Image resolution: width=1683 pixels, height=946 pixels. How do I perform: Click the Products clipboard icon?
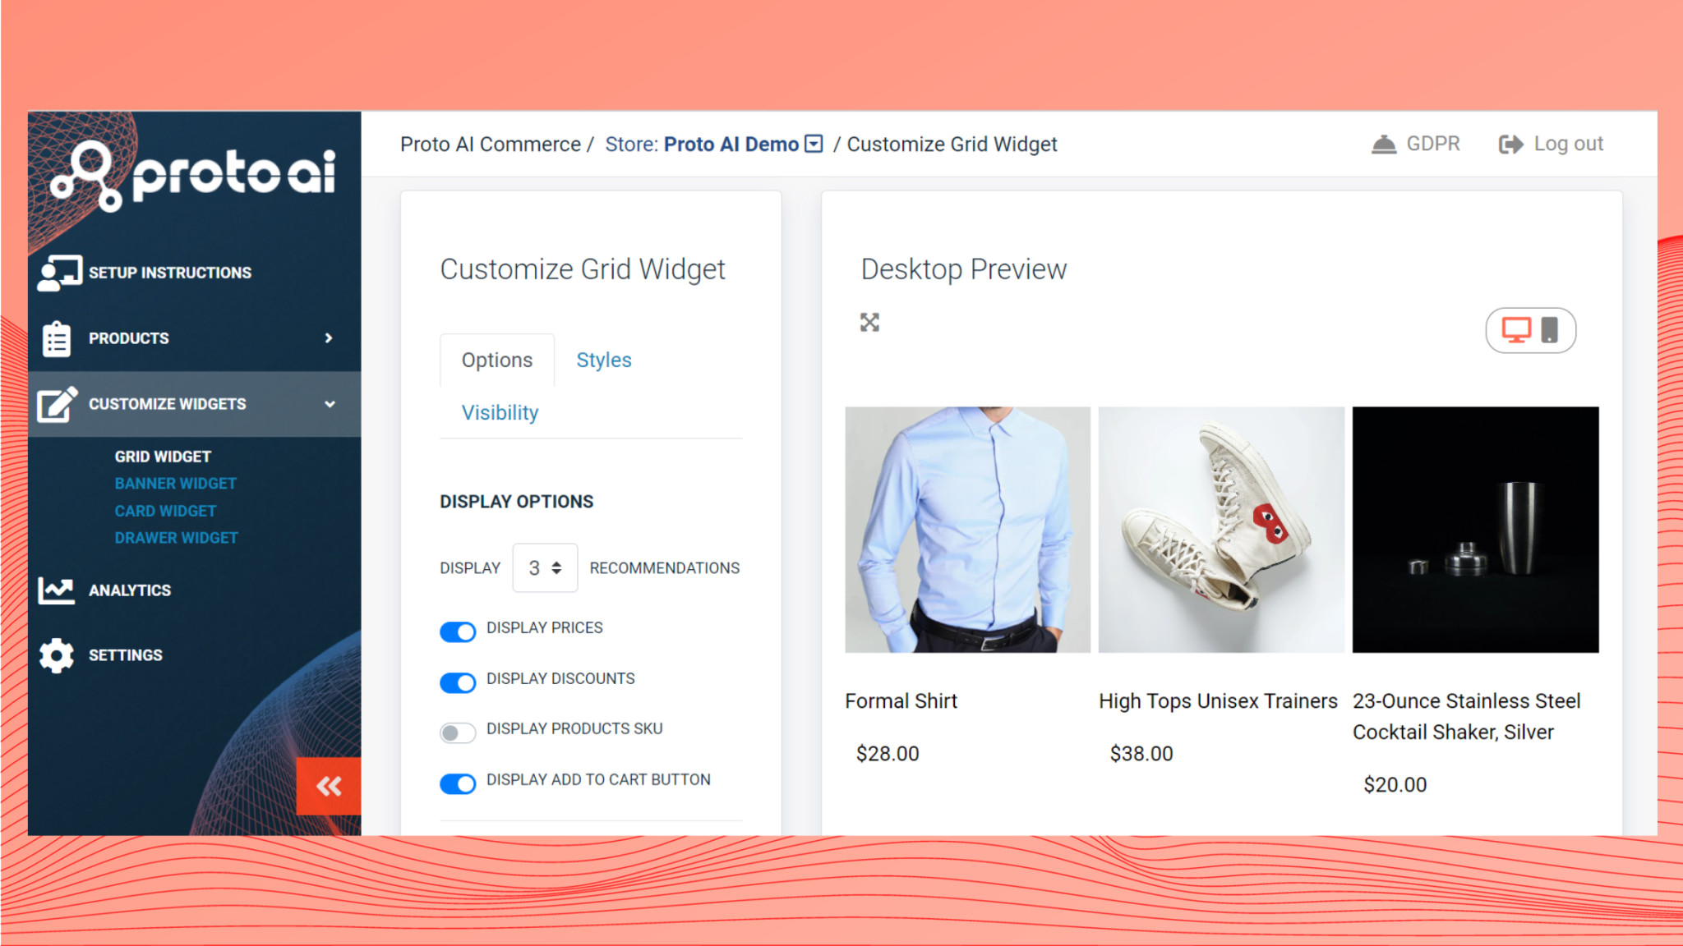57,338
